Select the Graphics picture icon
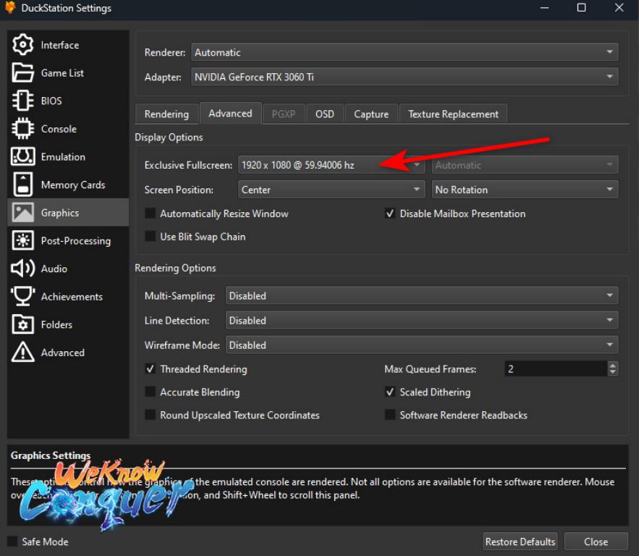The image size is (639, 556). (x=23, y=212)
